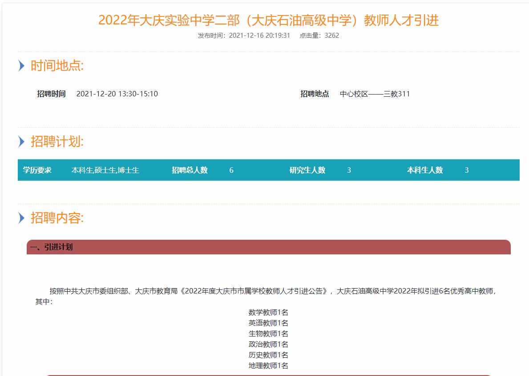Viewport: 529px width, 376px height.
Task: Click the 本科生,硕士生,博士生 education value
Action: coord(105,170)
